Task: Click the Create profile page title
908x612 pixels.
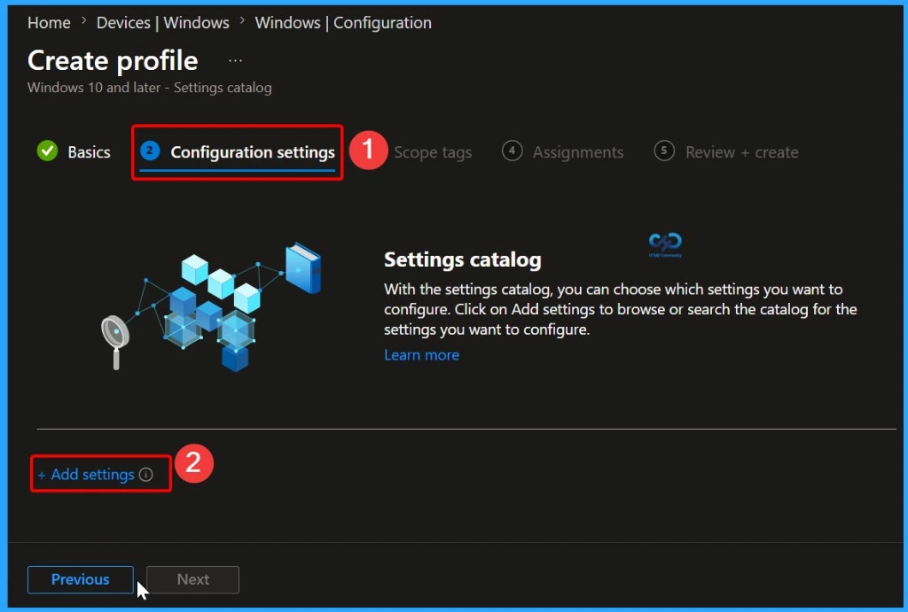Action: tap(113, 61)
